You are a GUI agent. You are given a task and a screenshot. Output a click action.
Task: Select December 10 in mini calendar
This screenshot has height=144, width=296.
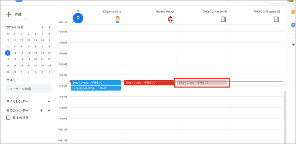(x=15, y=53)
